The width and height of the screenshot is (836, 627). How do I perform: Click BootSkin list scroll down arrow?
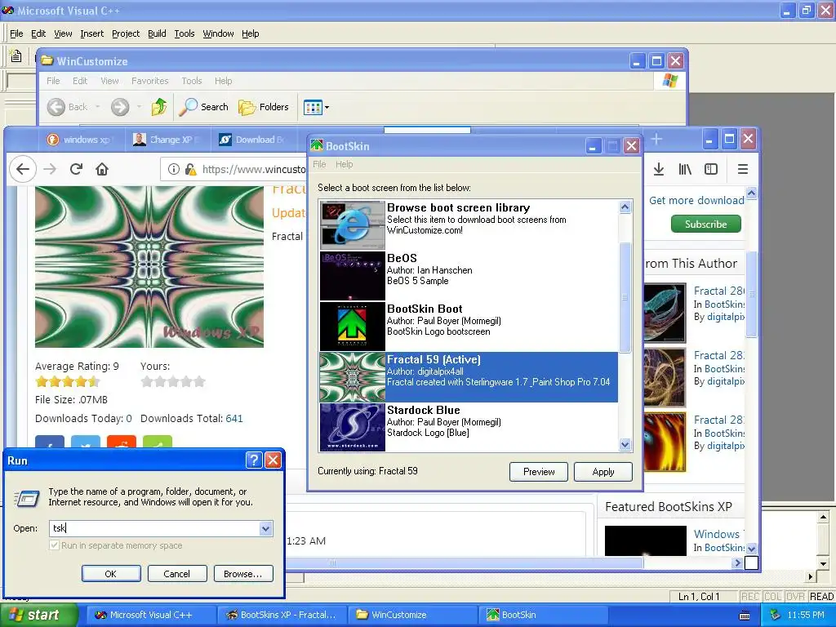click(x=625, y=444)
